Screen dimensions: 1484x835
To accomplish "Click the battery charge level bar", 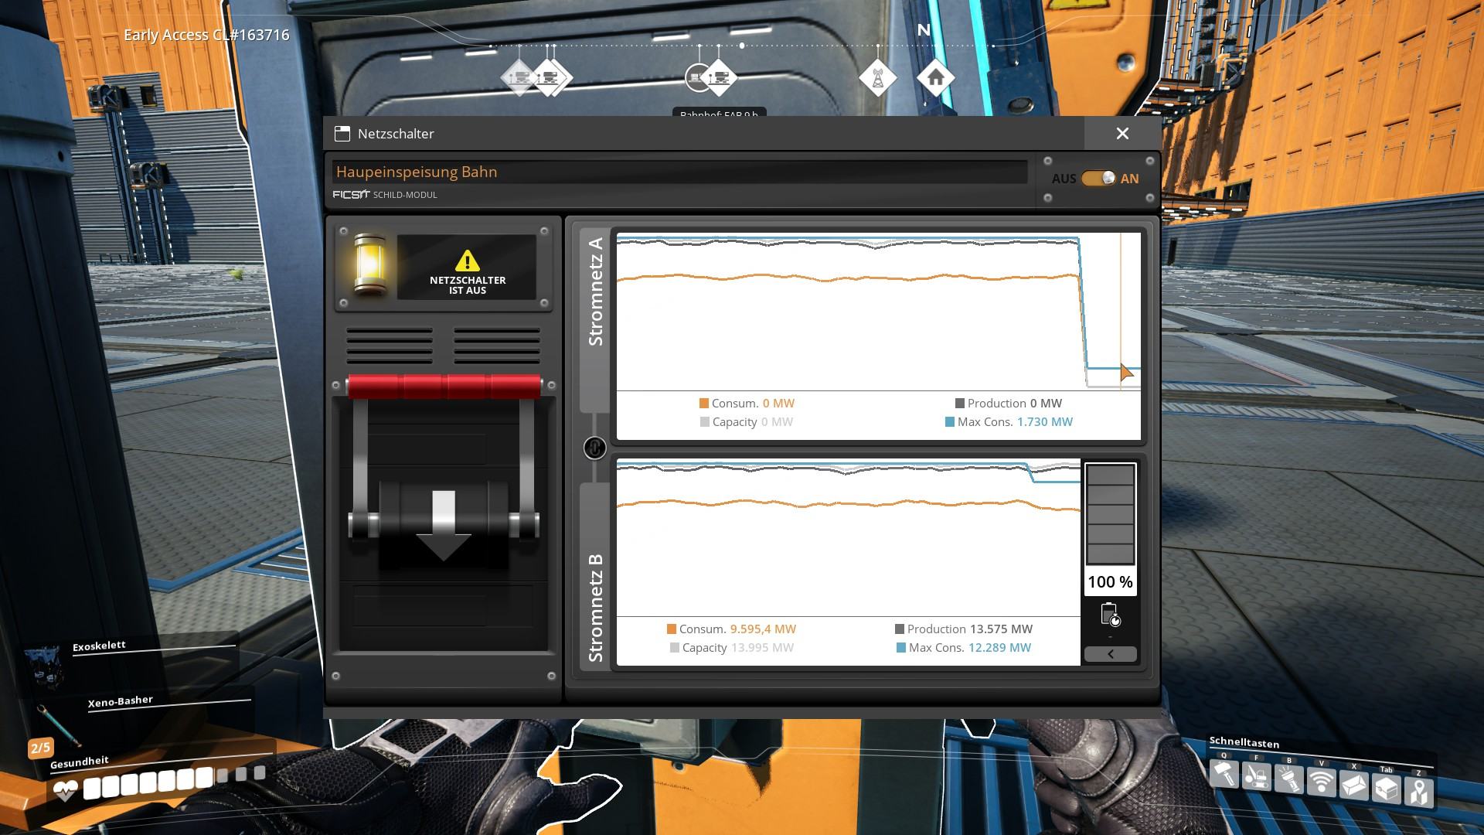I will 1111,515.
